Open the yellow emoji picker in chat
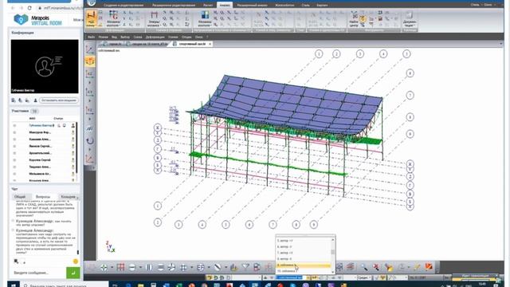Image resolution: width=510 pixels, height=287 pixels. pyautogui.click(x=76, y=261)
